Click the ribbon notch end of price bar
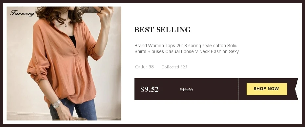 point(296,89)
